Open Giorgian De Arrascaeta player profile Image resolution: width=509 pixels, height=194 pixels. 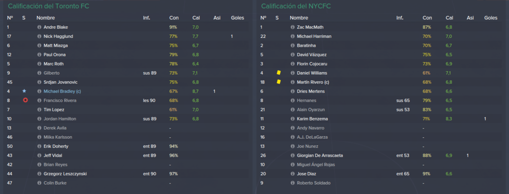[x=320, y=156]
